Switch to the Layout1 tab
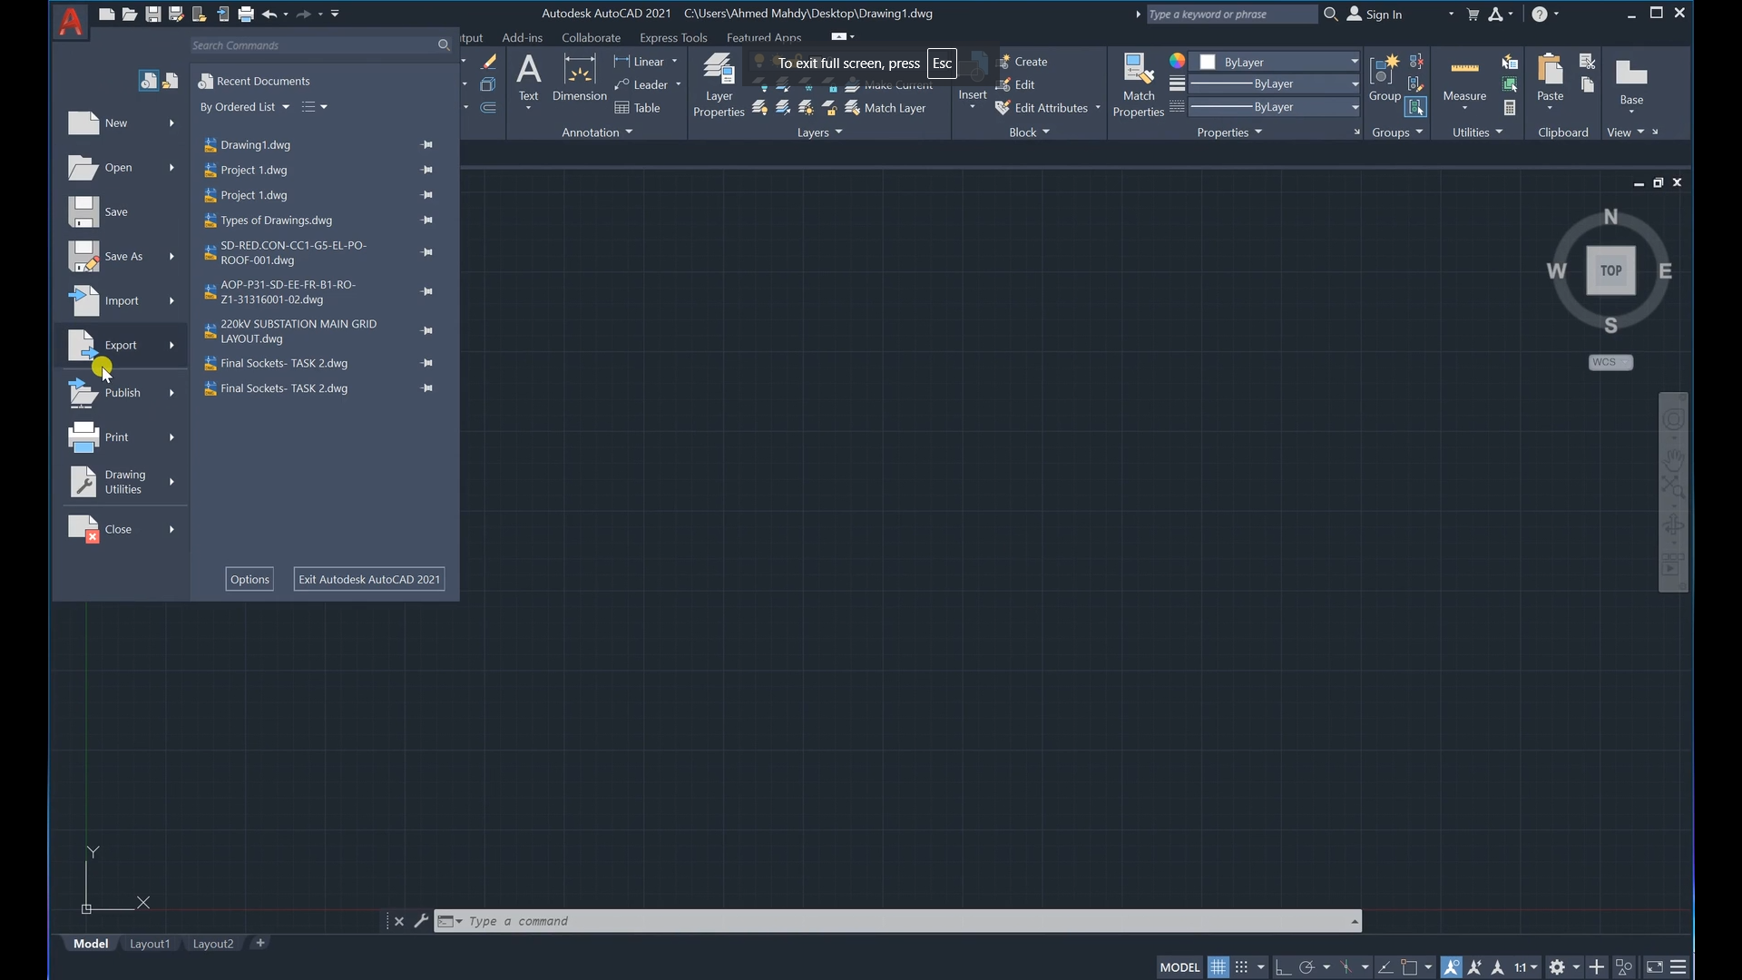This screenshot has width=1742, height=980. click(150, 944)
